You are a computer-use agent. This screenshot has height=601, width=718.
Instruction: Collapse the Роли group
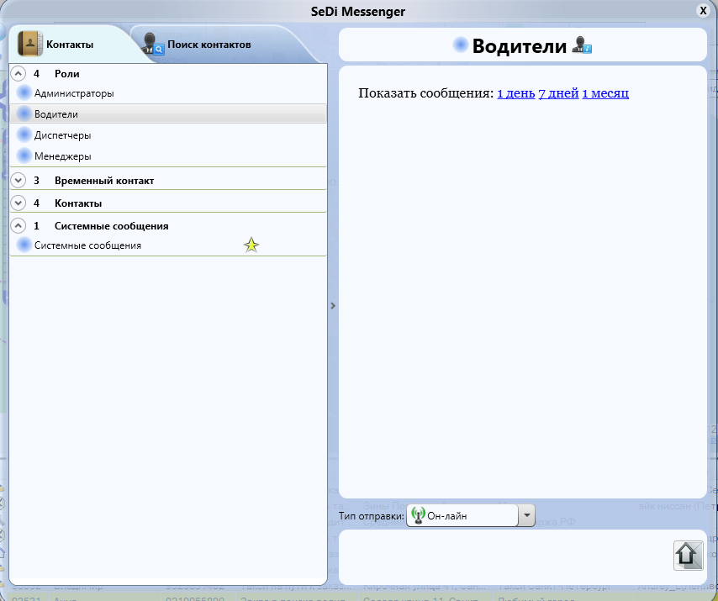pyautogui.click(x=18, y=74)
